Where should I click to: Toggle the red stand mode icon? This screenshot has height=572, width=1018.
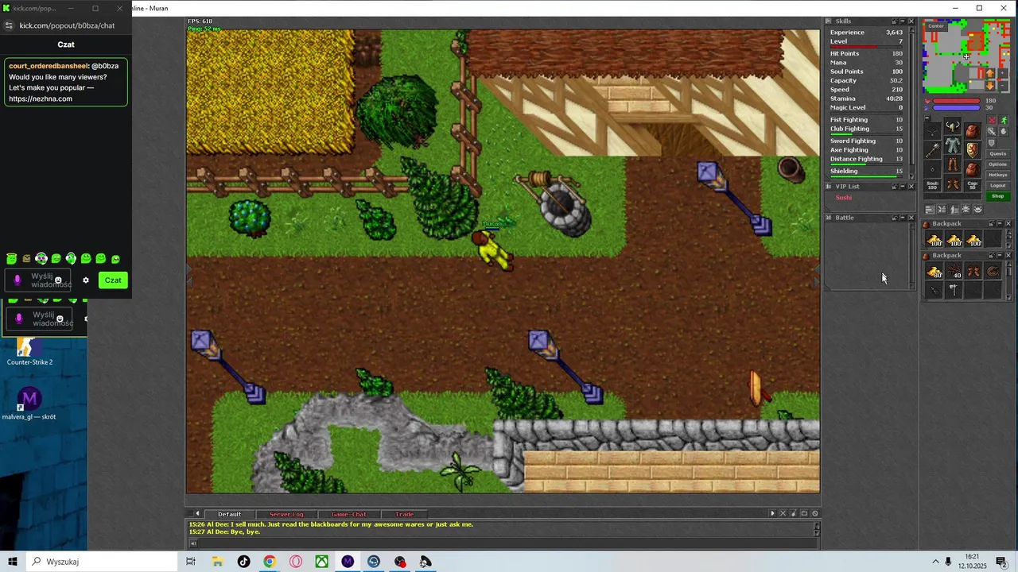992,120
